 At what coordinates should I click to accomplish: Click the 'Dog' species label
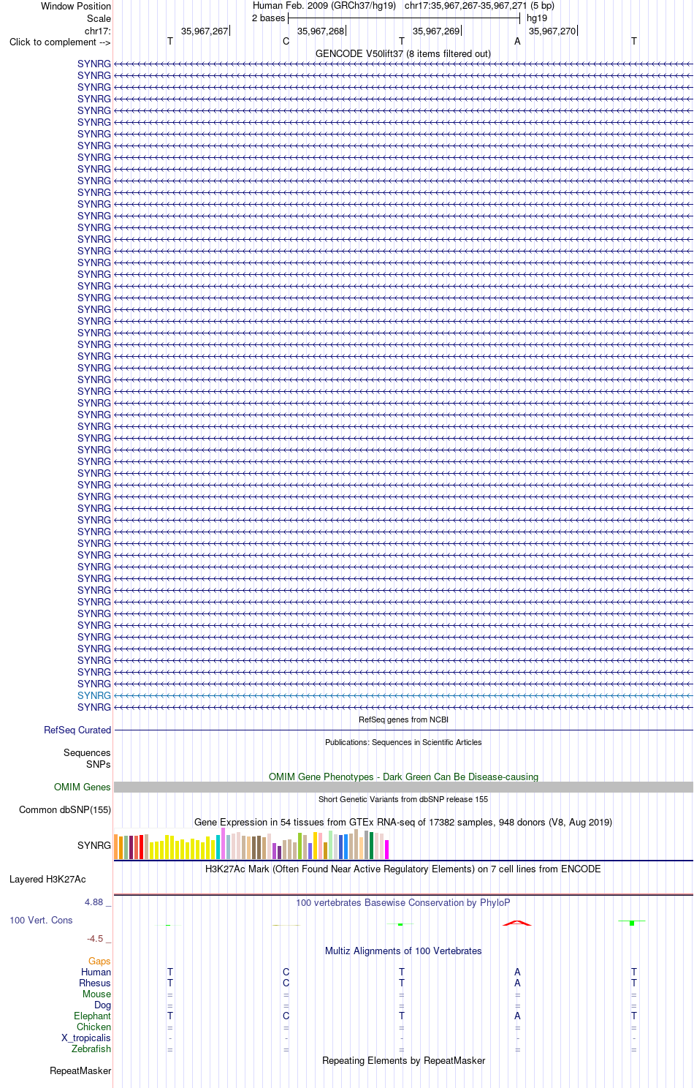tap(103, 1005)
